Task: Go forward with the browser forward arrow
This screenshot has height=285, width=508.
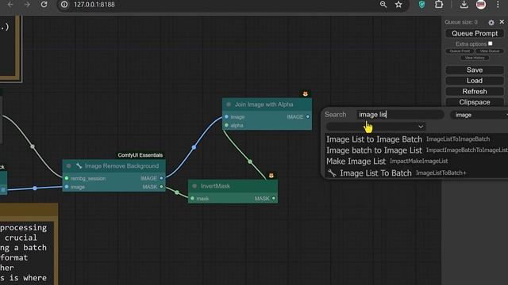Action: click(x=27, y=5)
